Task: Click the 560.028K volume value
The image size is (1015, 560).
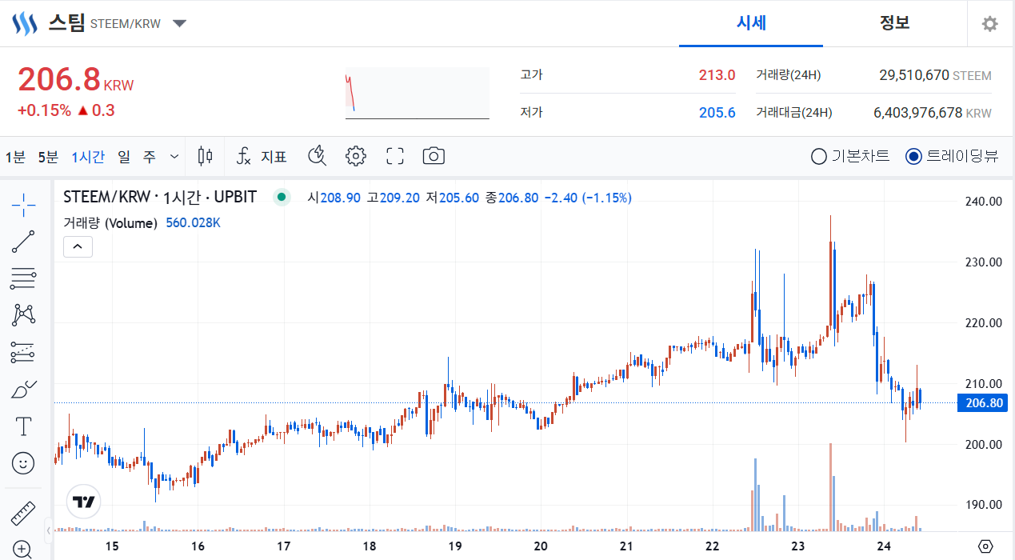Action: coord(193,223)
